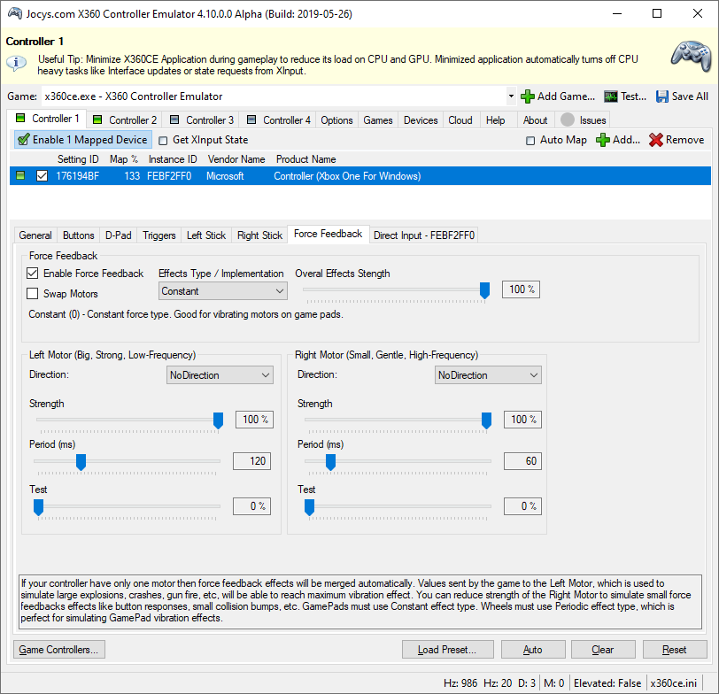
Task: Click the red X Remove icon
Action: tap(656, 140)
